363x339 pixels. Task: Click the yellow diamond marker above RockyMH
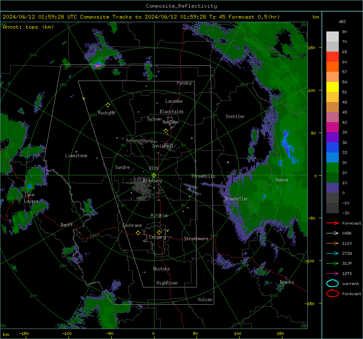(108, 105)
